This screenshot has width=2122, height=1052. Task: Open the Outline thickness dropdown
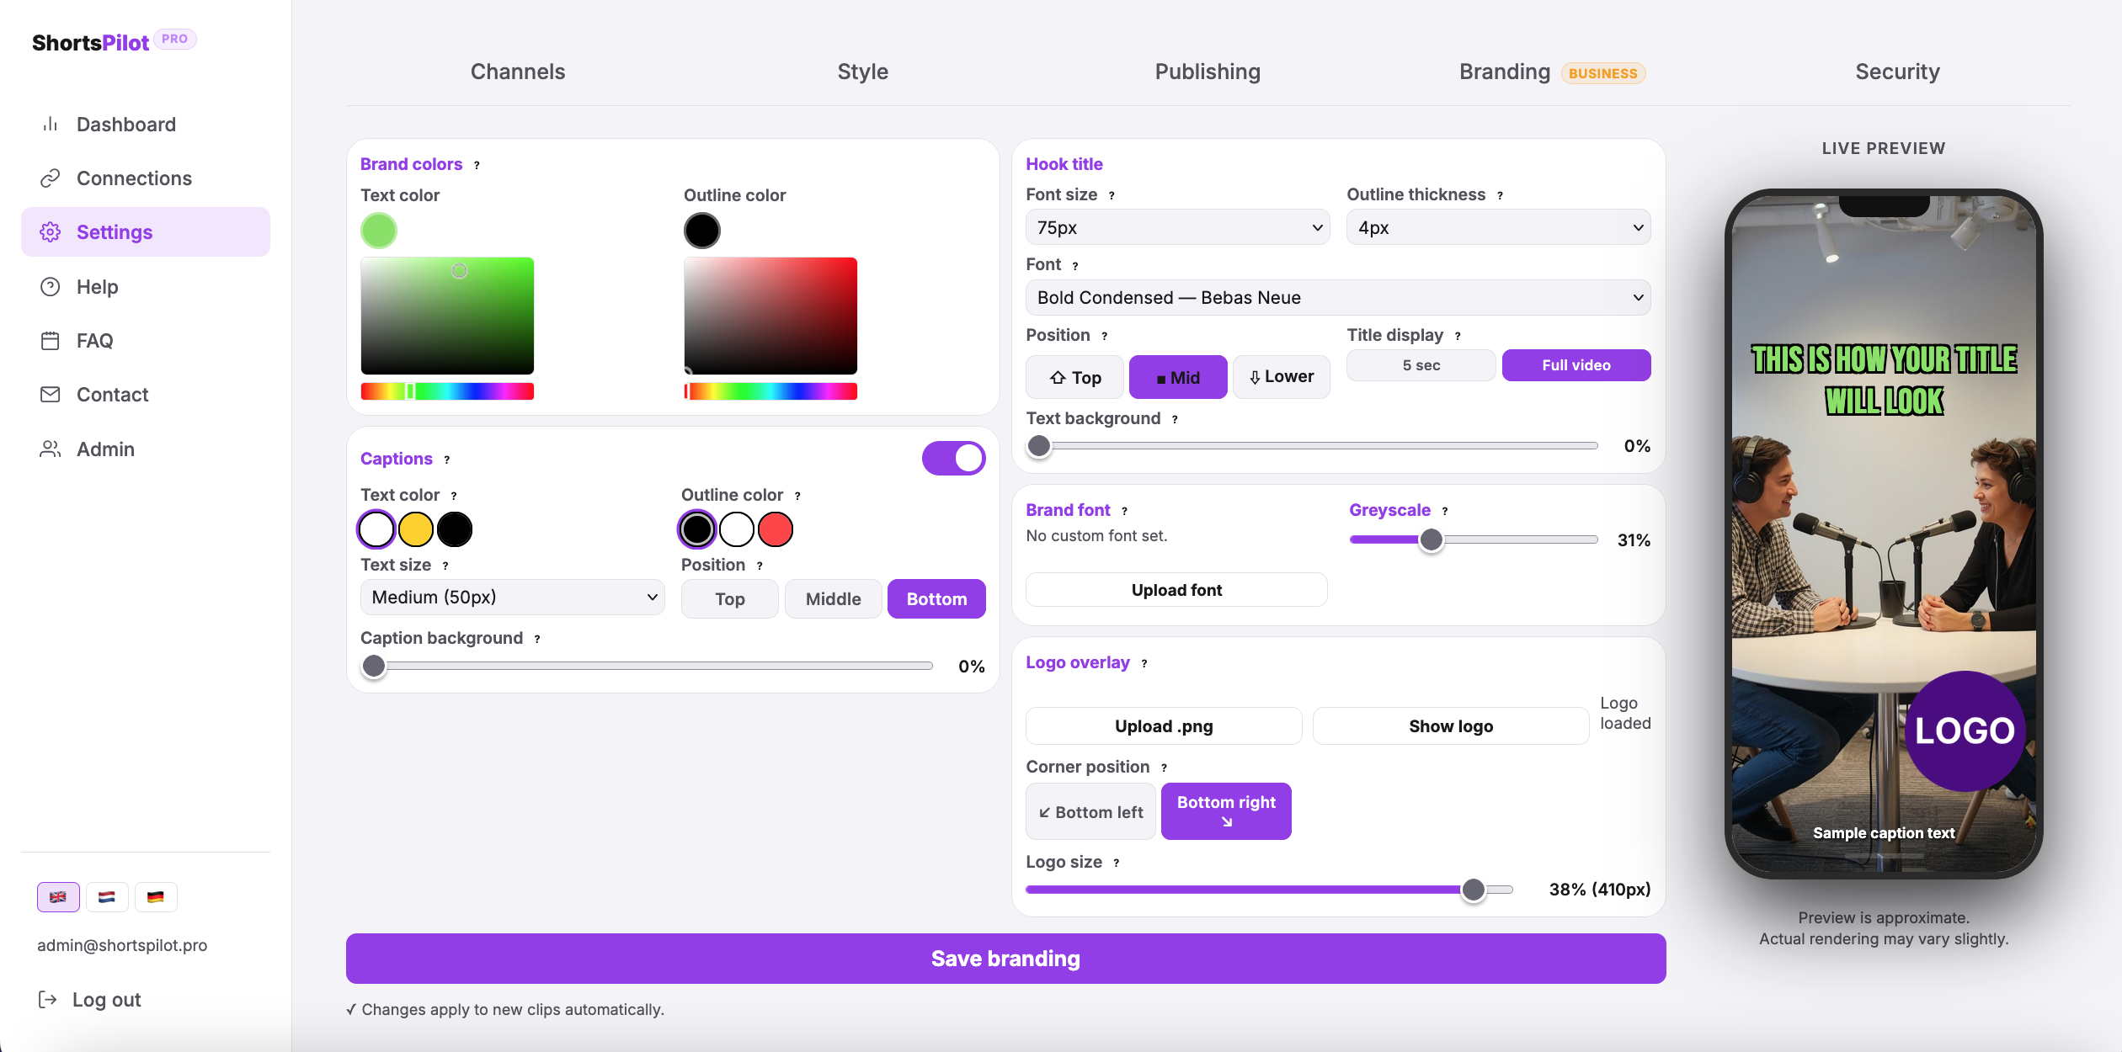coord(1497,226)
